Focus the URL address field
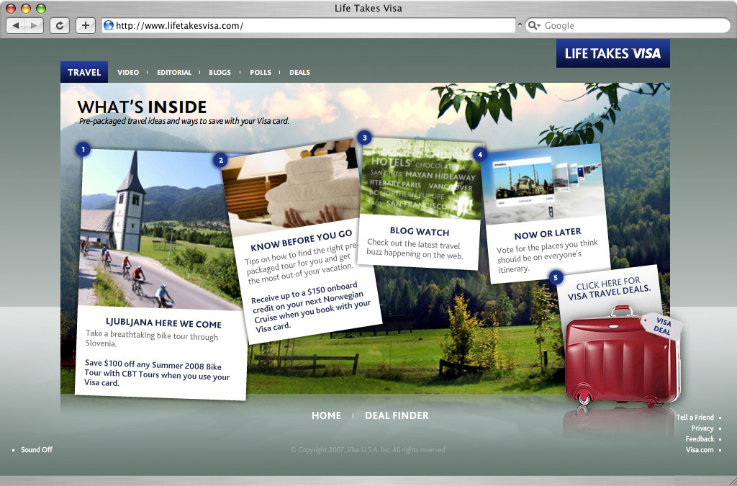This screenshot has width=737, height=486. 308,25
